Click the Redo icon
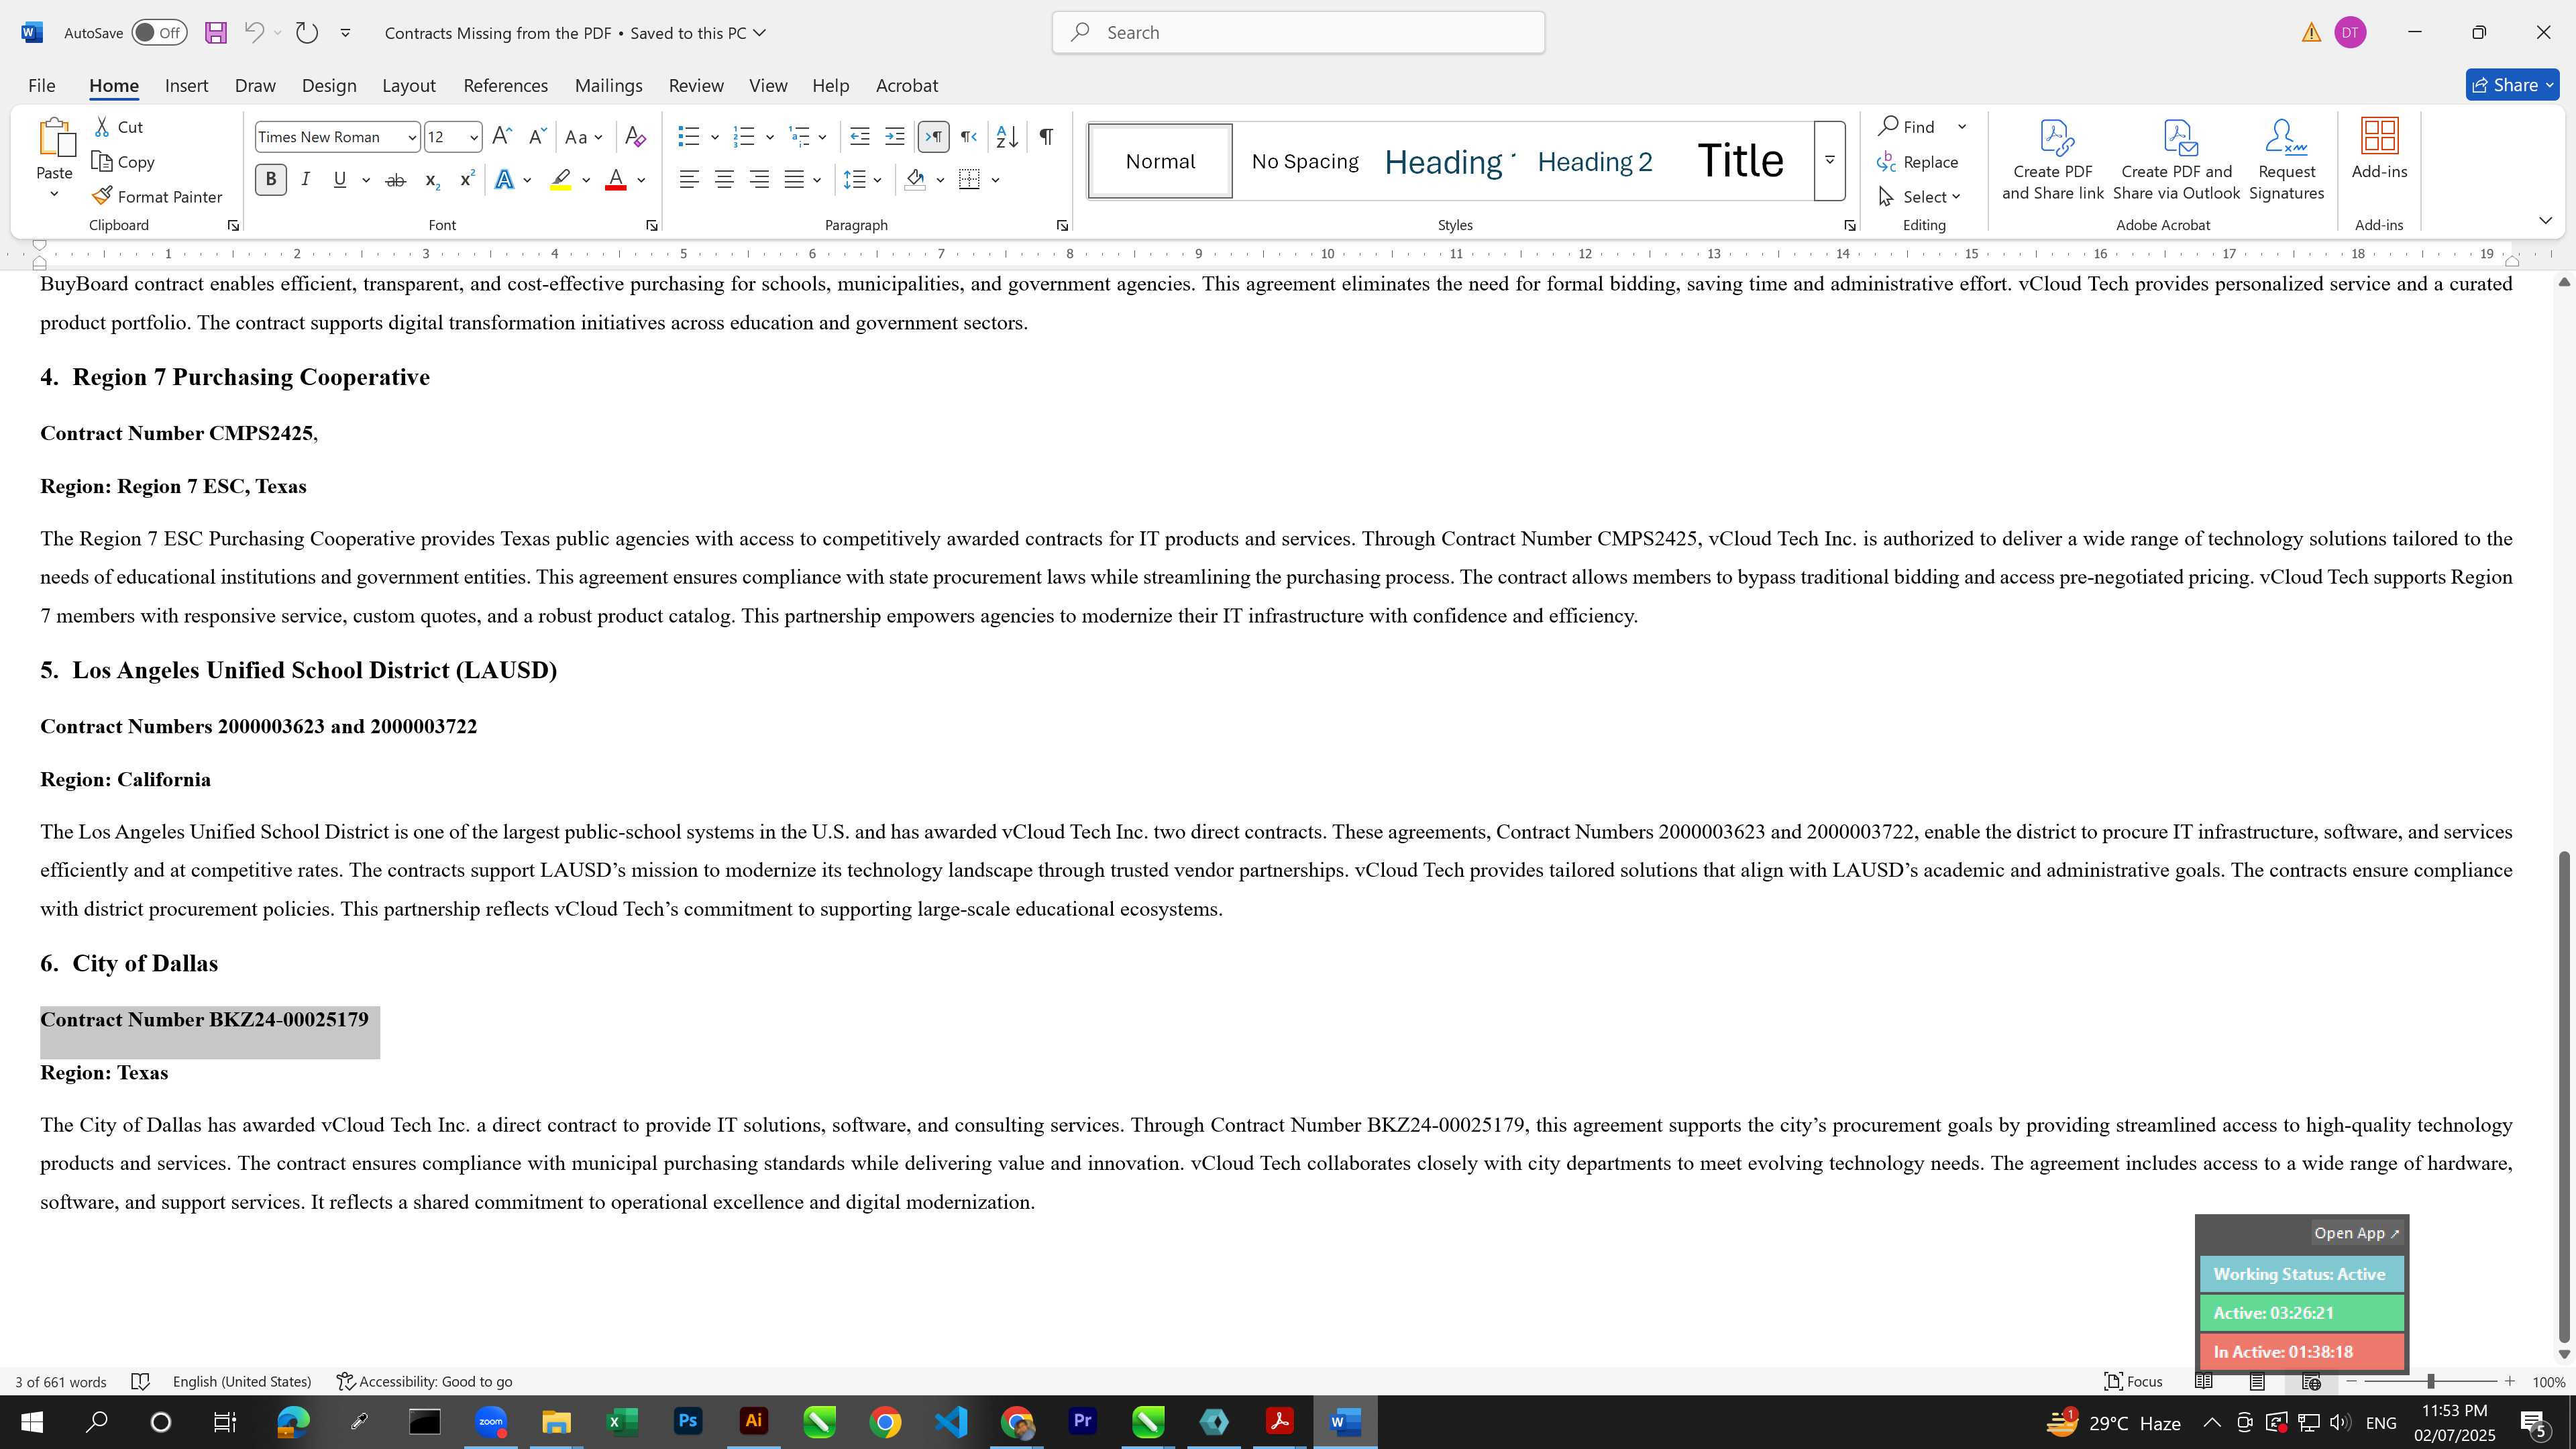The image size is (2576, 1449). tap(307, 32)
